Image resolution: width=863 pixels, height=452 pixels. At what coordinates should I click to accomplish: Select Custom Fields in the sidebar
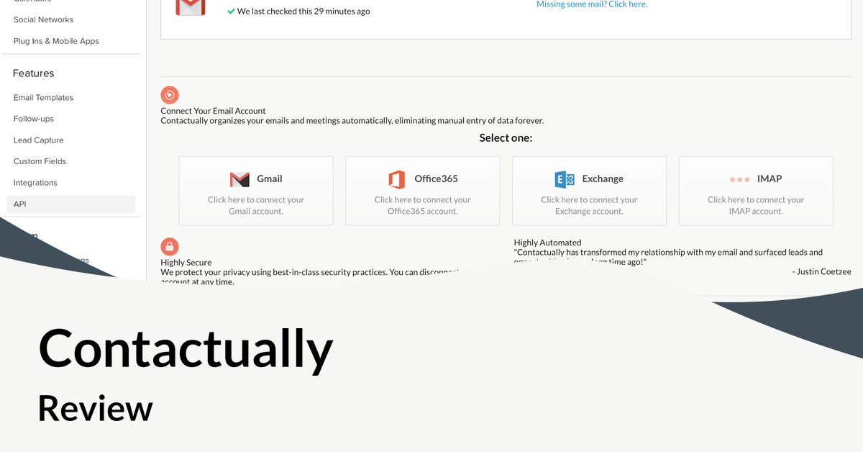40,161
